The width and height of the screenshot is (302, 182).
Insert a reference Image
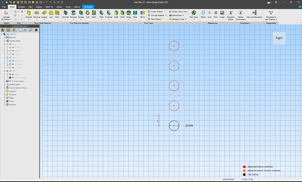point(222,14)
